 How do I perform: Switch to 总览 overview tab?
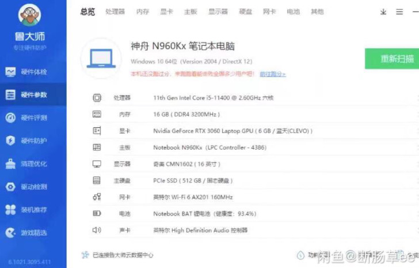(87, 12)
